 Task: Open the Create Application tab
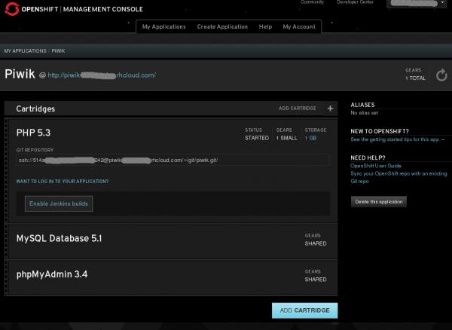(x=222, y=27)
